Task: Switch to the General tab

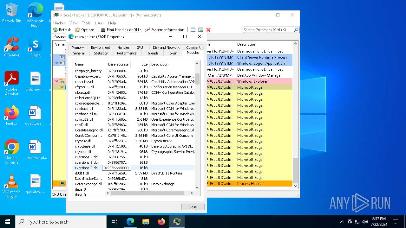Action: click(79, 53)
